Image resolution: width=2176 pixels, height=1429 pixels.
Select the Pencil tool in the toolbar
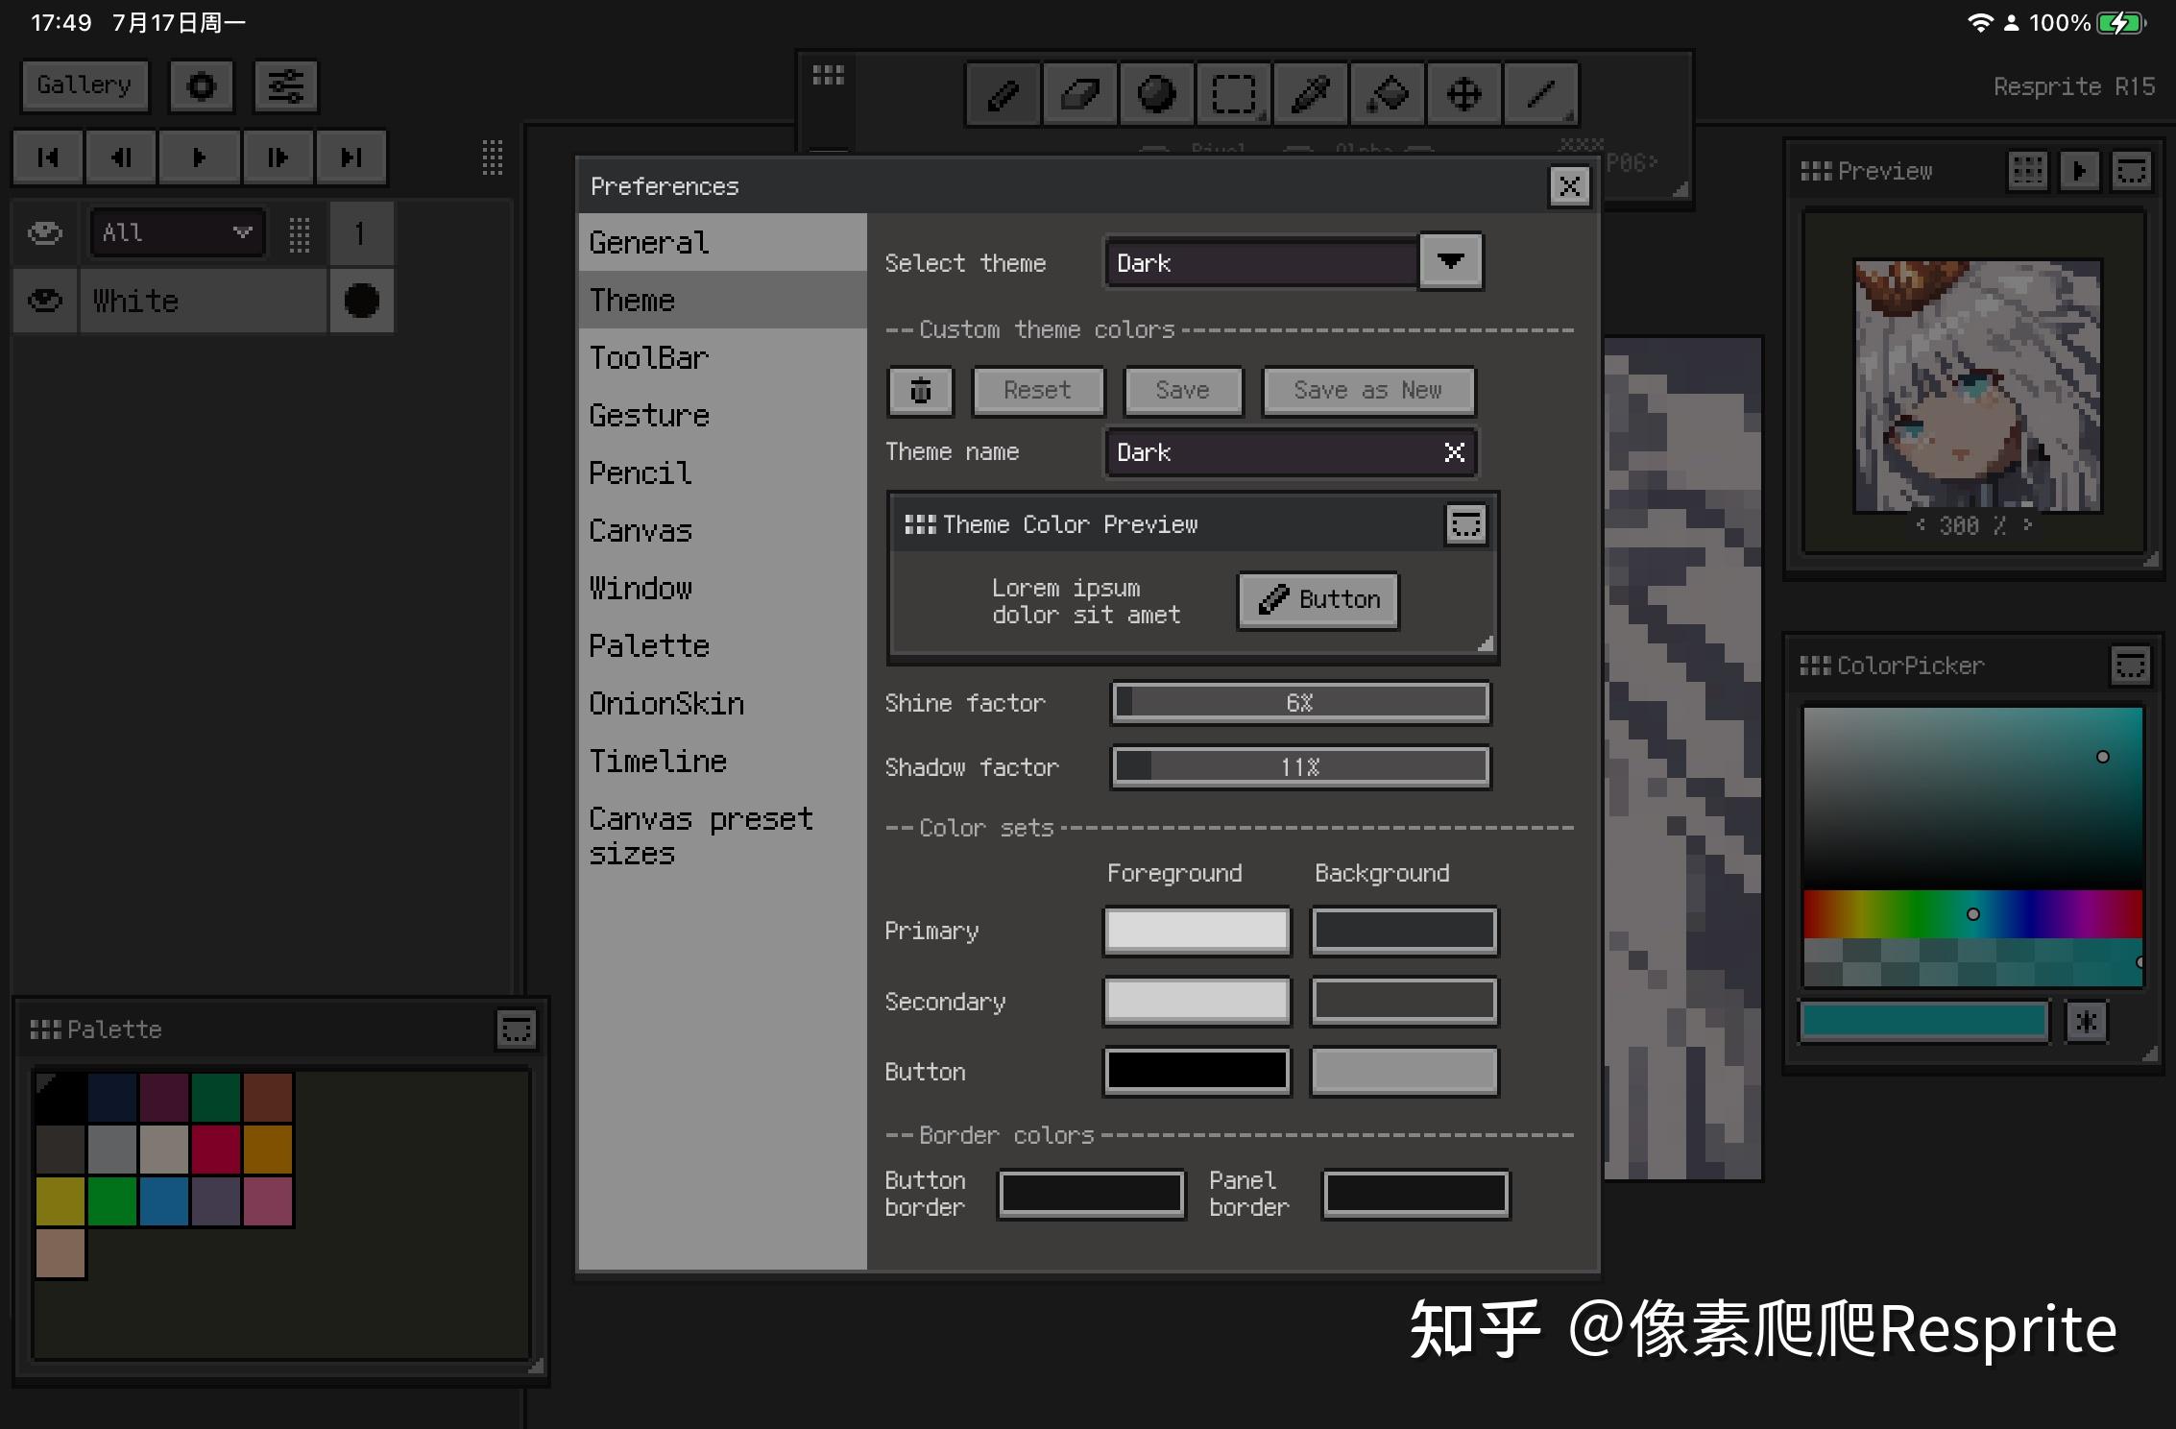1003,93
